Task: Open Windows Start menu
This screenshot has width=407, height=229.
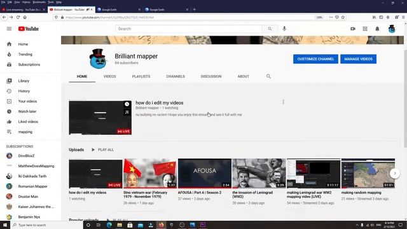Action: [5, 225]
